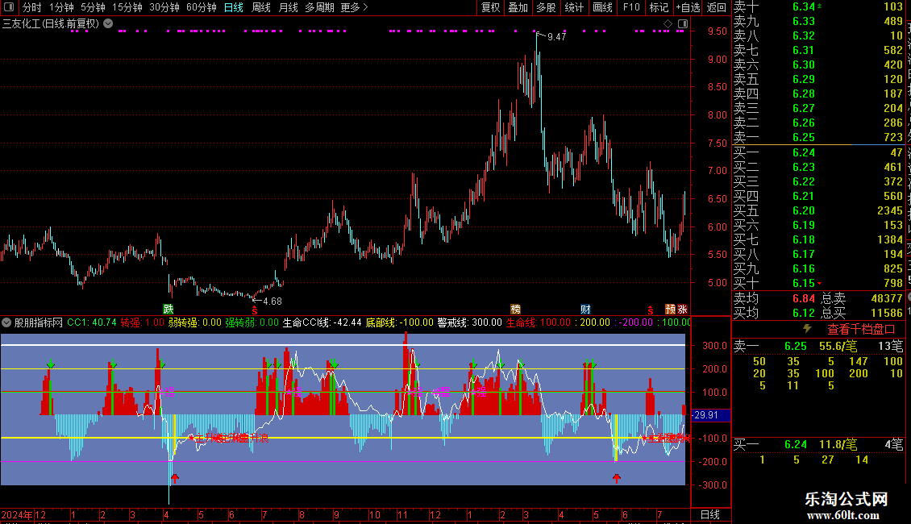Click the 底部线 -100.00 readout
Image resolution: width=911 pixels, height=524 pixels.
click(x=399, y=322)
